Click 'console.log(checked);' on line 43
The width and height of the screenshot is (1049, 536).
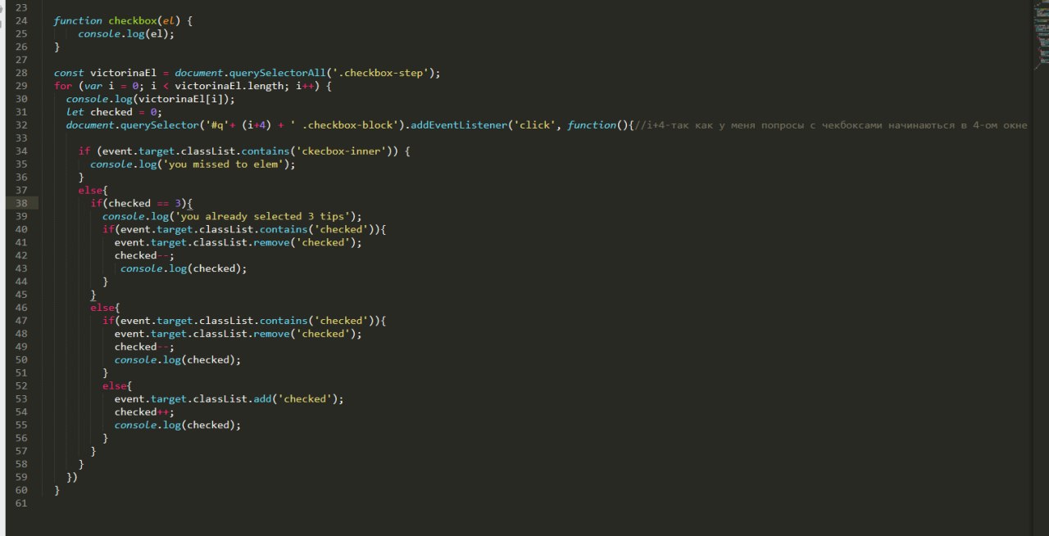click(184, 268)
